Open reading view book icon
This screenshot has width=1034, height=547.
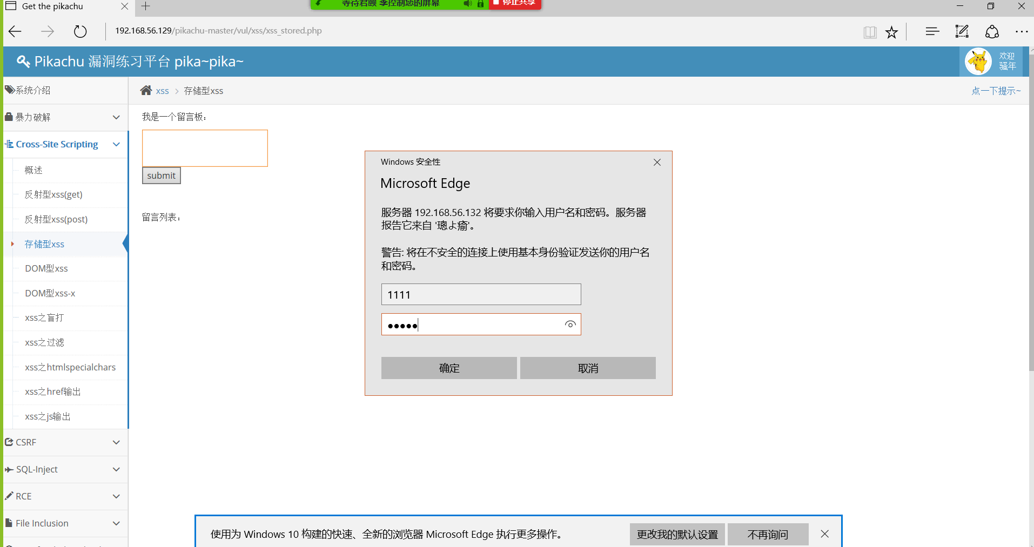coord(870,32)
